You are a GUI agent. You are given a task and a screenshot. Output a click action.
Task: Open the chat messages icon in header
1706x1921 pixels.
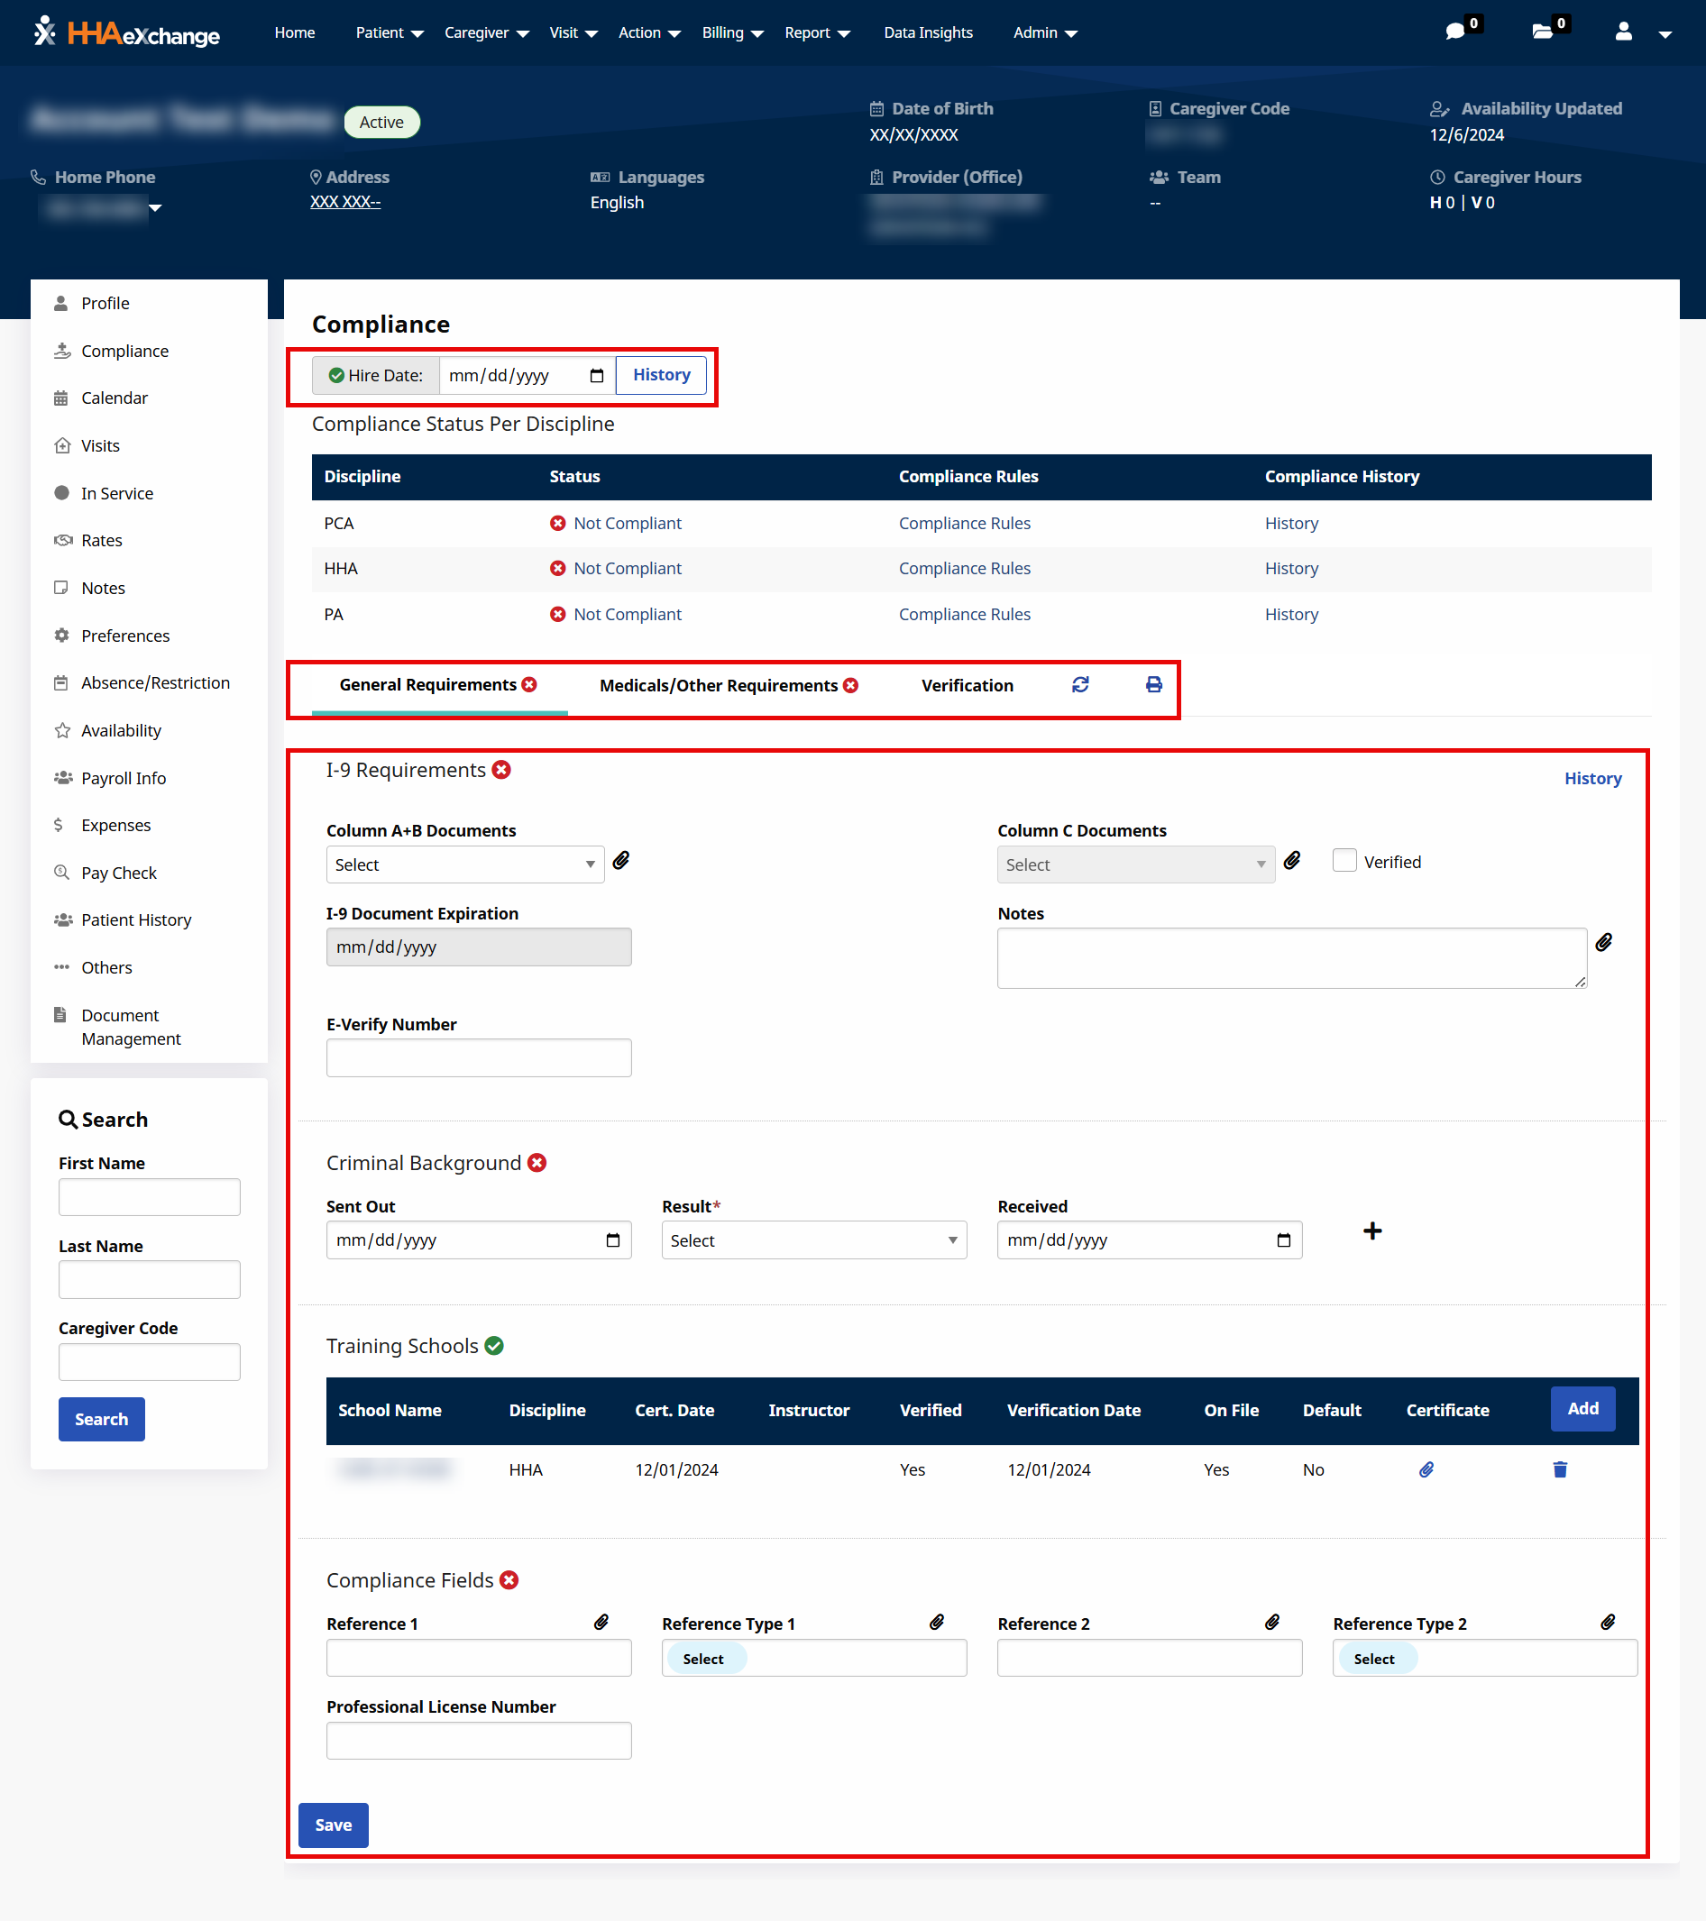(1455, 32)
